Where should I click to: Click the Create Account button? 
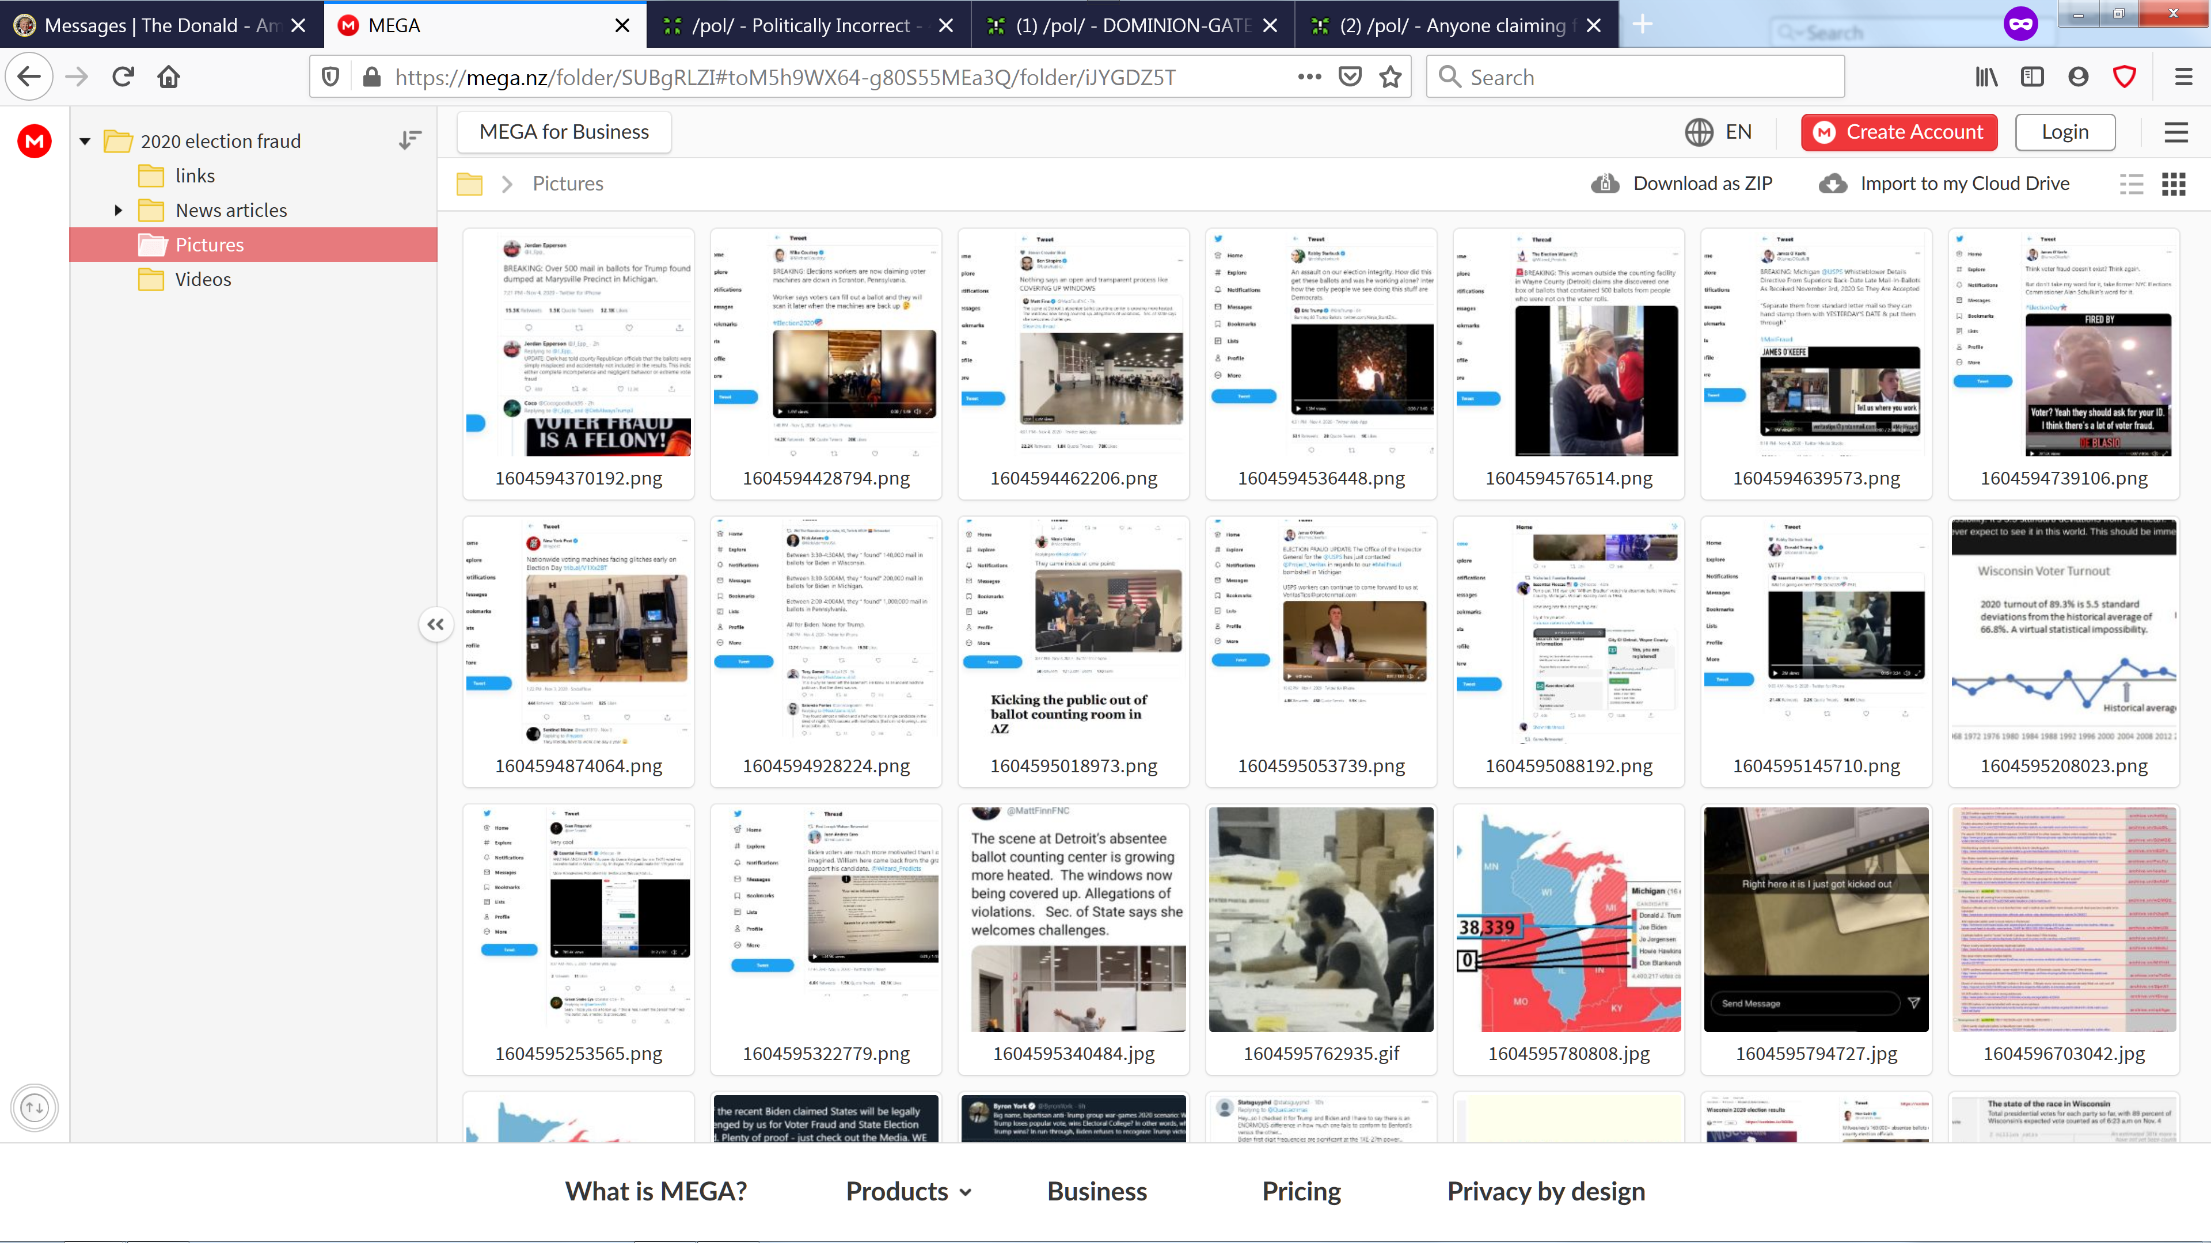pyautogui.click(x=1898, y=132)
